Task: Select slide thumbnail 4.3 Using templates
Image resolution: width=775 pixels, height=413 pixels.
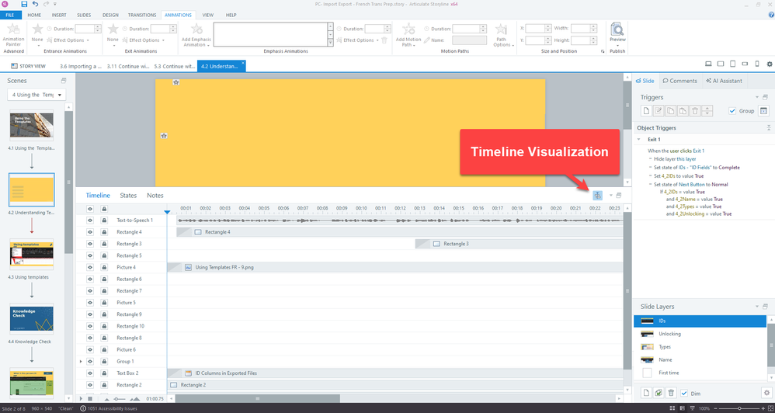Action: click(32, 254)
